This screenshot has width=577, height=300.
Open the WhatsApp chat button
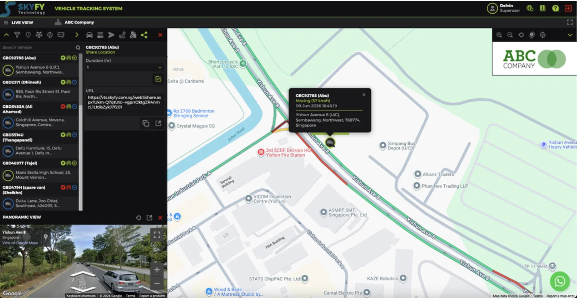tap(560, 281)
